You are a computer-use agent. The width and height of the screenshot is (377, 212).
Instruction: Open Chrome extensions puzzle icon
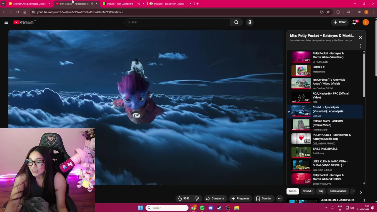tap(338, 12)
